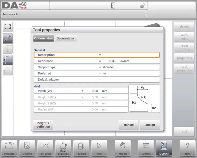Click the delete side button

coord(184,26)
